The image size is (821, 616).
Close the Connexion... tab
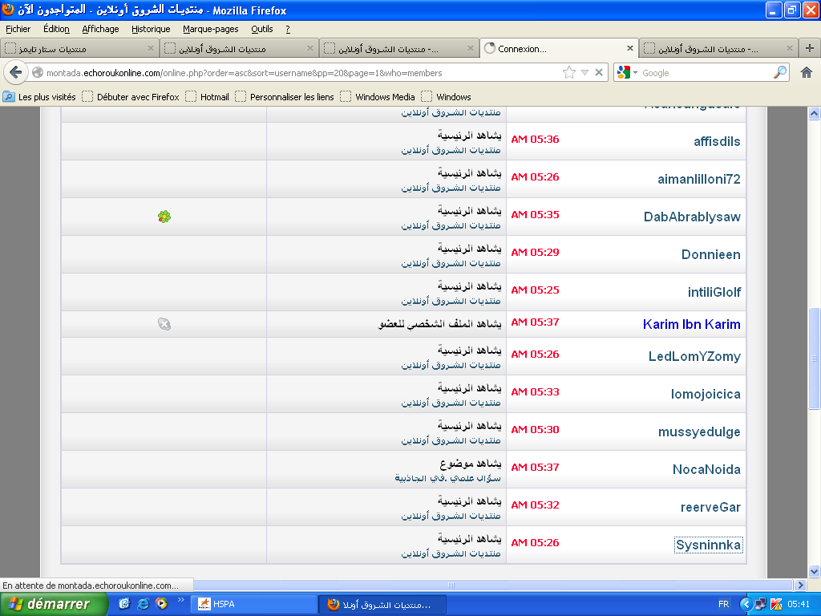pos(630,48)
